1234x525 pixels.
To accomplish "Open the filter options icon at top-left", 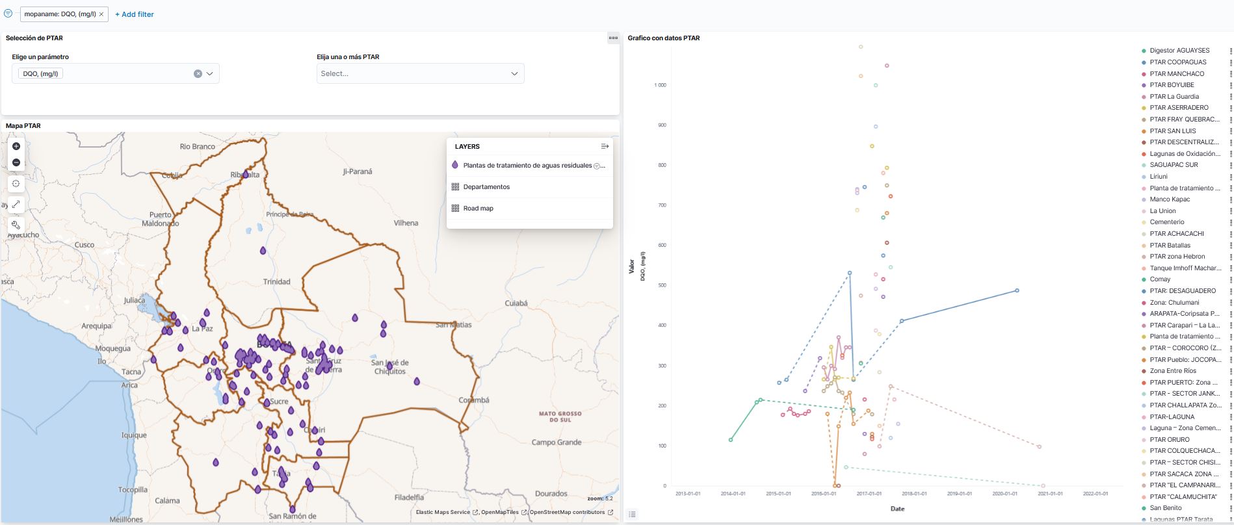I will (8, 14).
